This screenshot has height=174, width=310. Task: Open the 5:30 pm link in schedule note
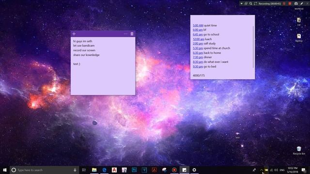(198, 48)
